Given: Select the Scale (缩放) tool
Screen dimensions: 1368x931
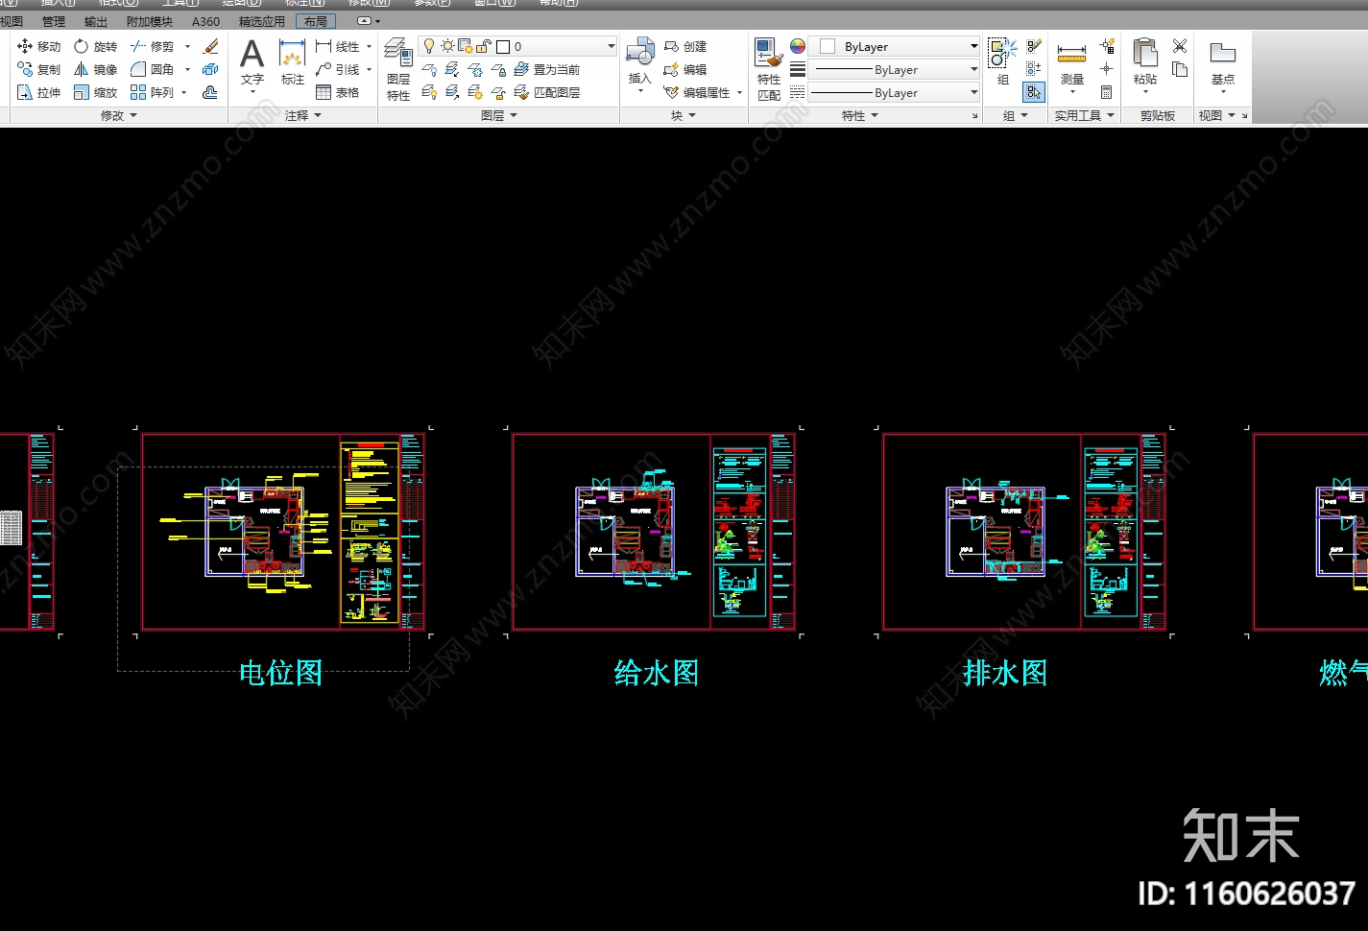Looking at the screenshot, I should [95, 92].
